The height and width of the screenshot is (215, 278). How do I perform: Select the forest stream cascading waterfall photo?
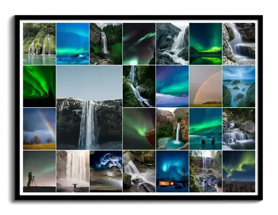139,86
